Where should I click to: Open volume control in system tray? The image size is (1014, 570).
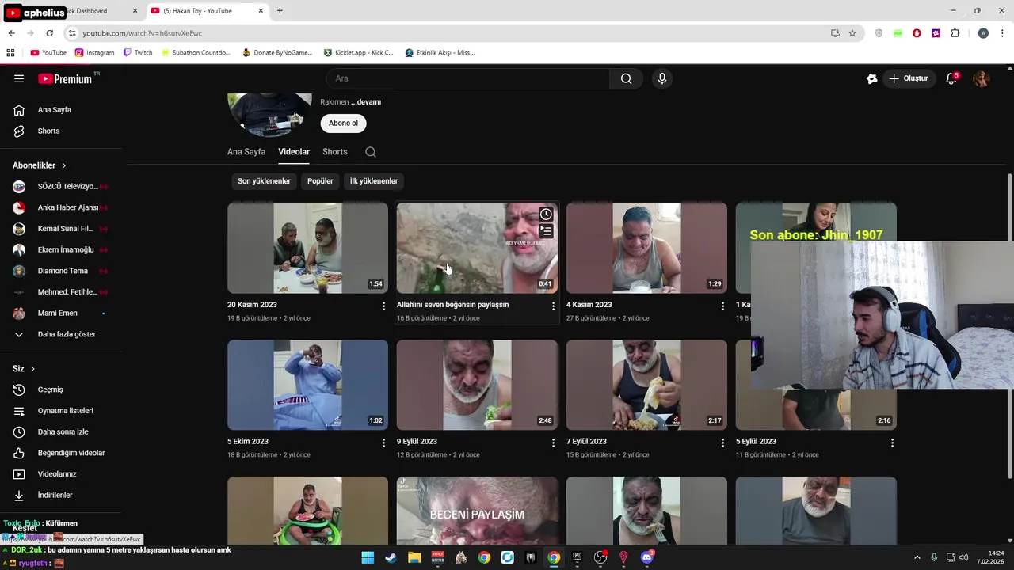click(964, 557)
